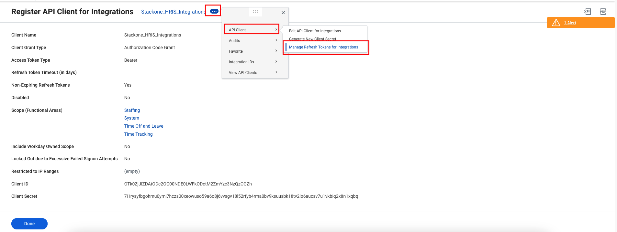Choose Generate New Client Secret
This screenshot has height=232, width=617.
[x=313, y=39]
